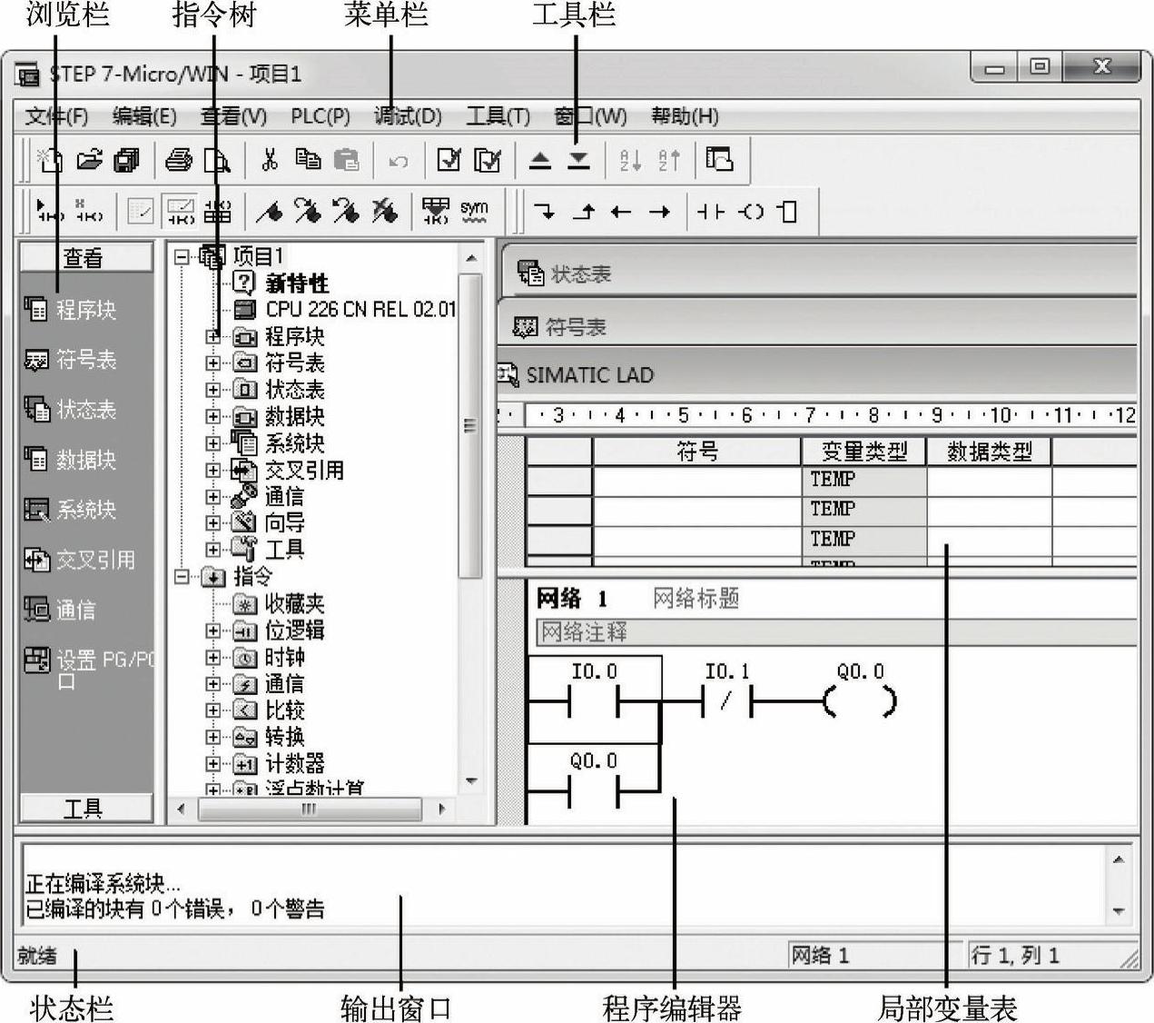1154x1023 pixels.
Task: Click the 网络注释 comment field
Action: click(817, 631)
